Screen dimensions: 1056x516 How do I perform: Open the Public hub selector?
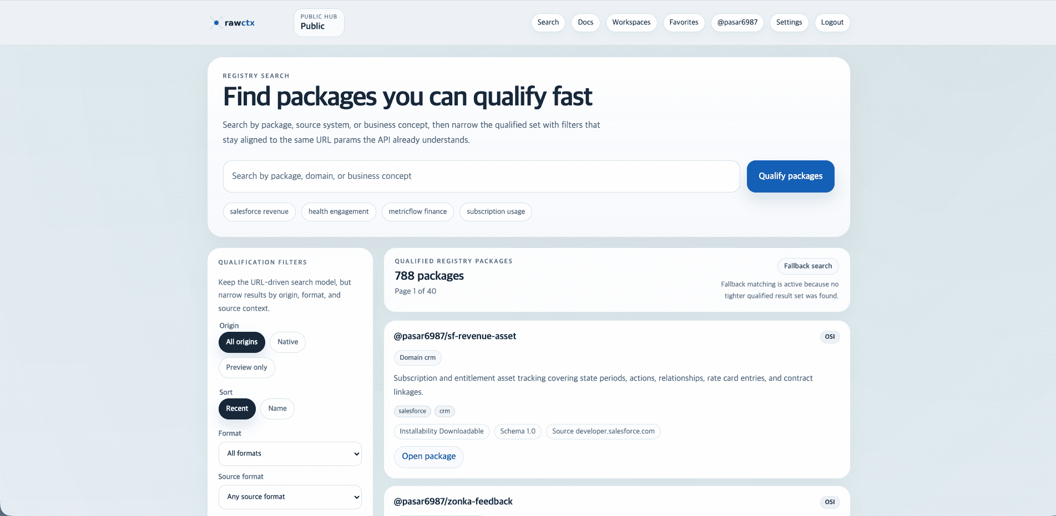coord(319,23)
